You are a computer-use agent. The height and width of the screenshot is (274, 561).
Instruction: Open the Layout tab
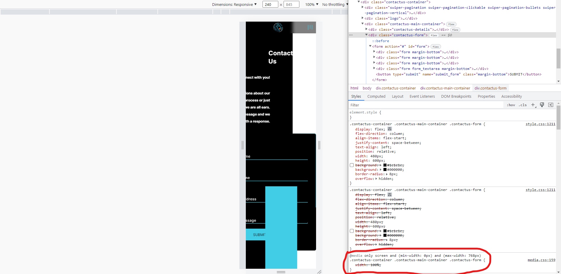tap(397, 96)
